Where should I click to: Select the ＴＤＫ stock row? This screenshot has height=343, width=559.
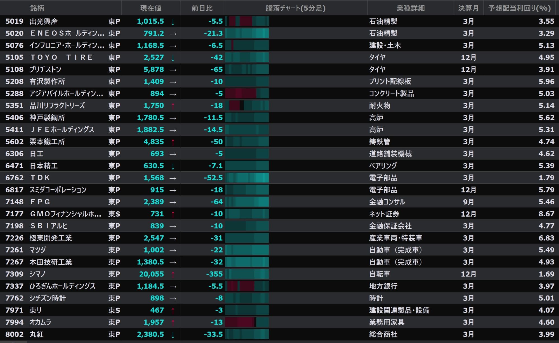tap(279, 178)
